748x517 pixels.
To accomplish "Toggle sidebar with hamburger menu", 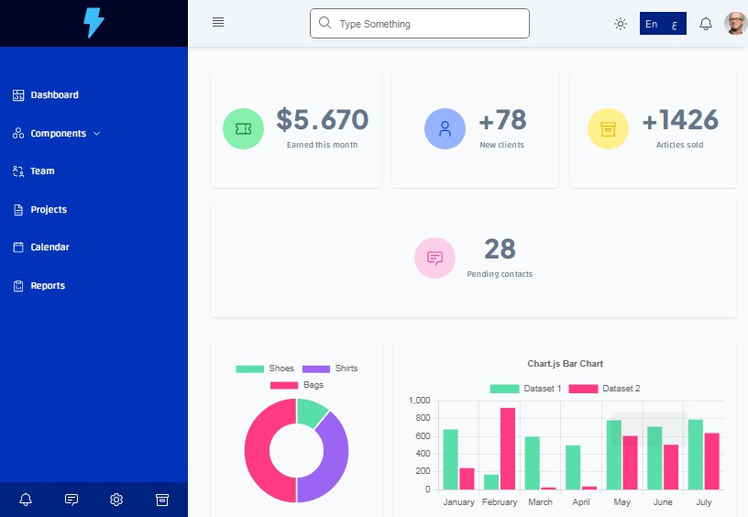I will click(x=218, y=23).
